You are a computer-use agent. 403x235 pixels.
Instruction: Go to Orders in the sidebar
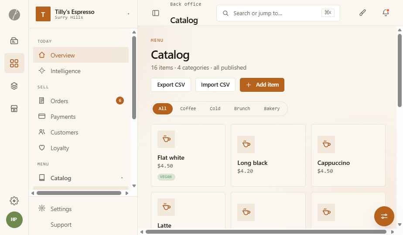pyautogui.click(x=81, y=101)
